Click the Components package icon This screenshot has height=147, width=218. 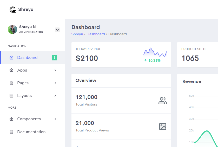pos(11,119)
